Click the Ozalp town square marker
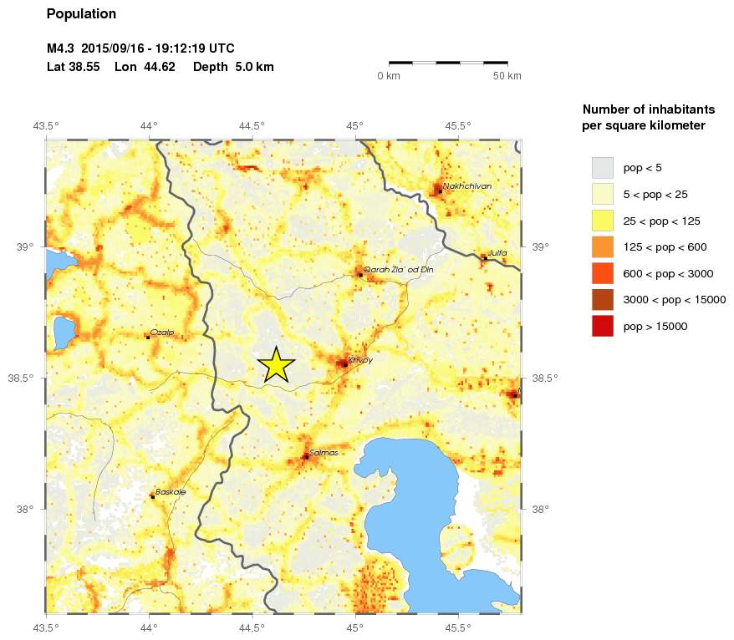The height and width of the screenshot is (640, 734). tap(148, 337)
